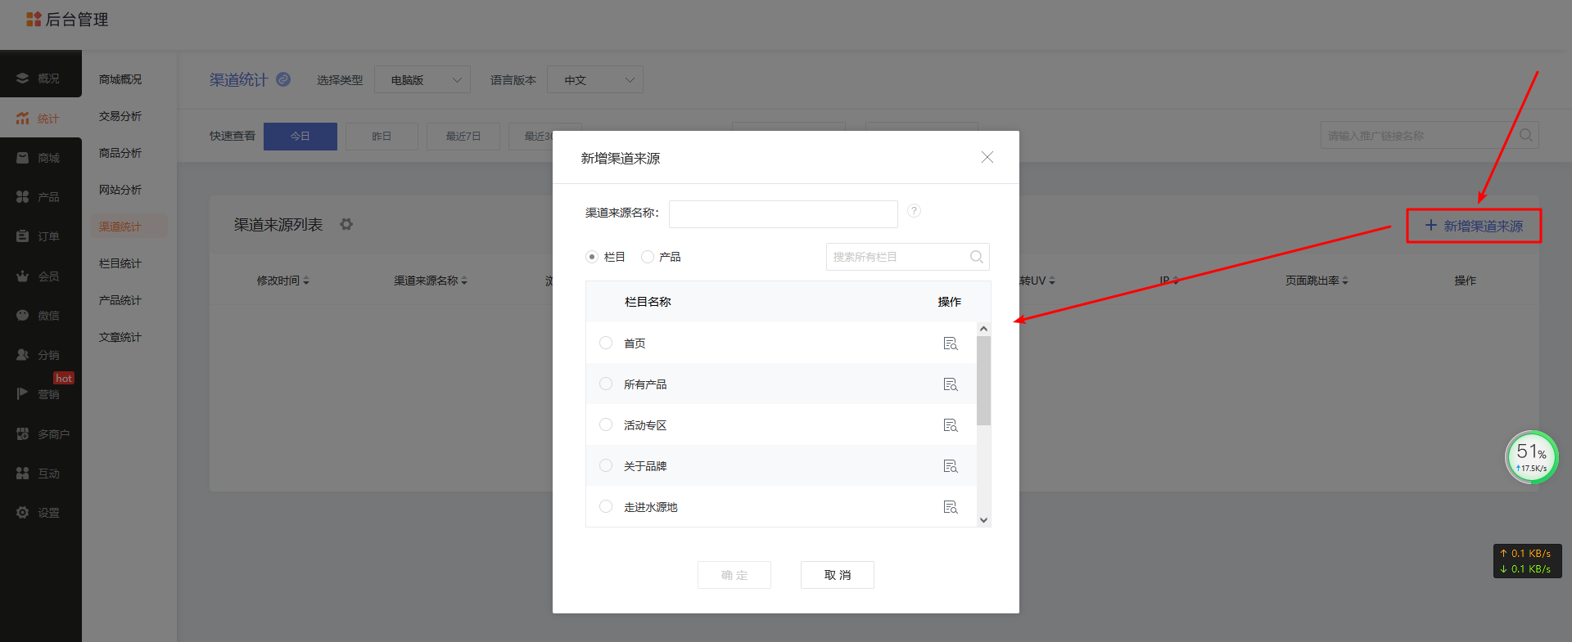
Task: Click the 确定 button in dialog
Action: click(734, 575)
